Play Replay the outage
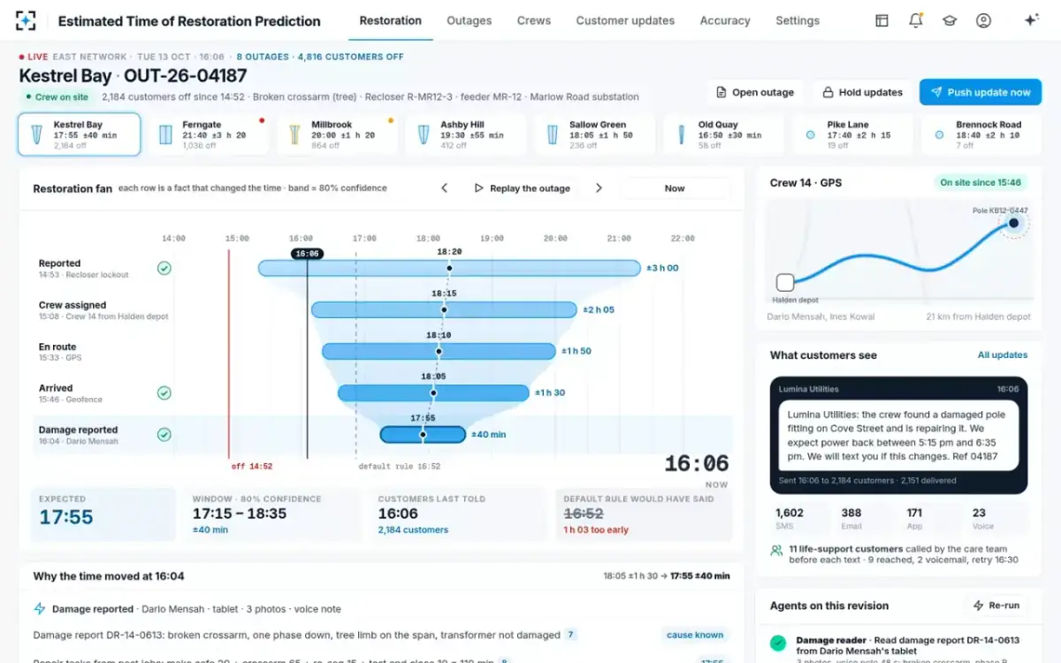Screen dimensions: 1061x663 tap(522, 188)
